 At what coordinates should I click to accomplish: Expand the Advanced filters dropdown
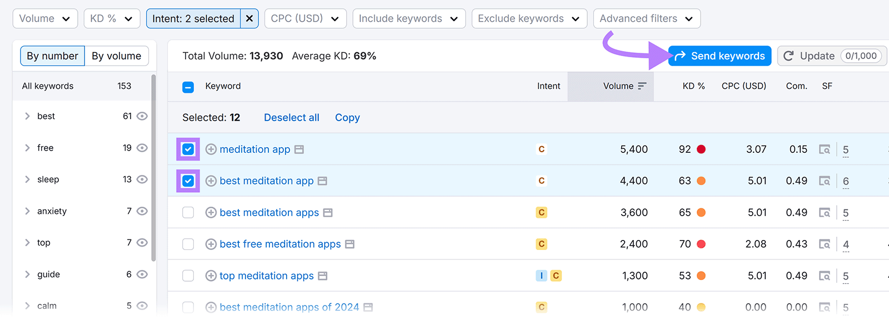click(x=646, y=18)
